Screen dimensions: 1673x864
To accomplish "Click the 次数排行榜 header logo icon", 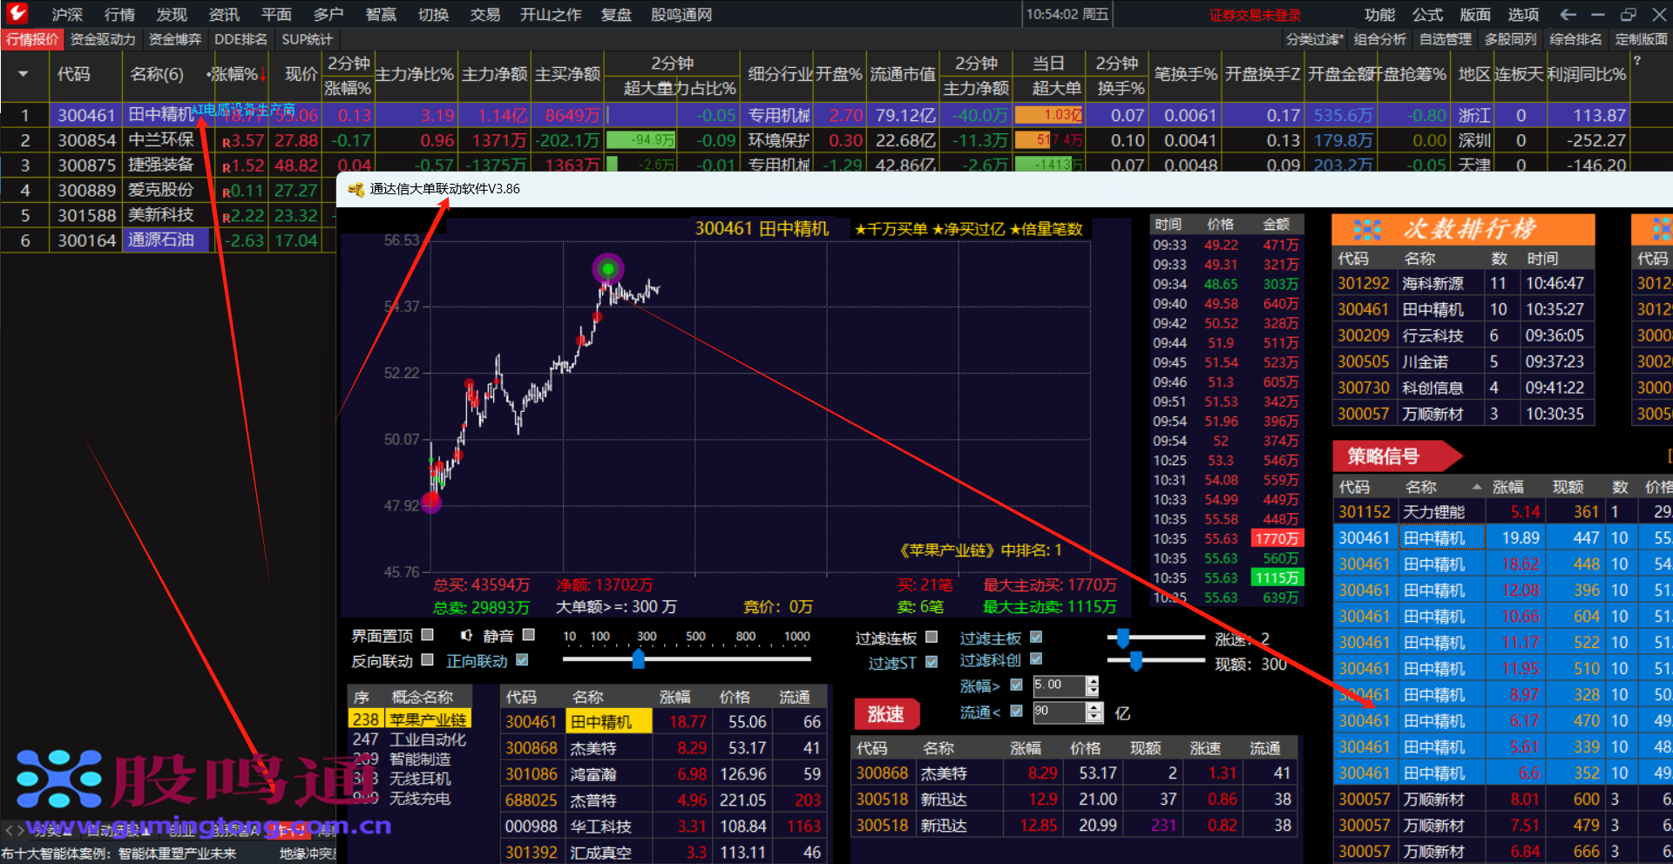I will (x=1366, y=230).
